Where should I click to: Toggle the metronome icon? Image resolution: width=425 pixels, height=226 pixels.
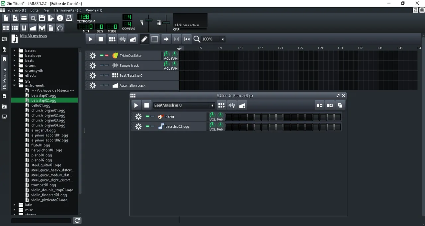[69, 18]
